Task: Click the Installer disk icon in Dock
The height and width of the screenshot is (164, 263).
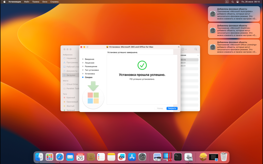Action: coord(188,157)
